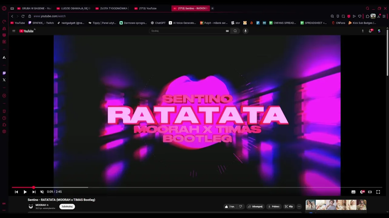
Task: Open more actions three-dot menu under video
Action: pyautogui.click(x=299, y=206)
